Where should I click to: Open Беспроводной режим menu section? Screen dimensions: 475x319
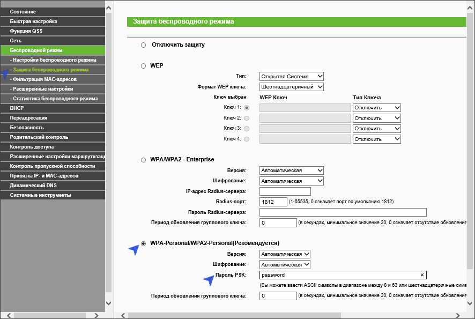(x=32, y=50)
